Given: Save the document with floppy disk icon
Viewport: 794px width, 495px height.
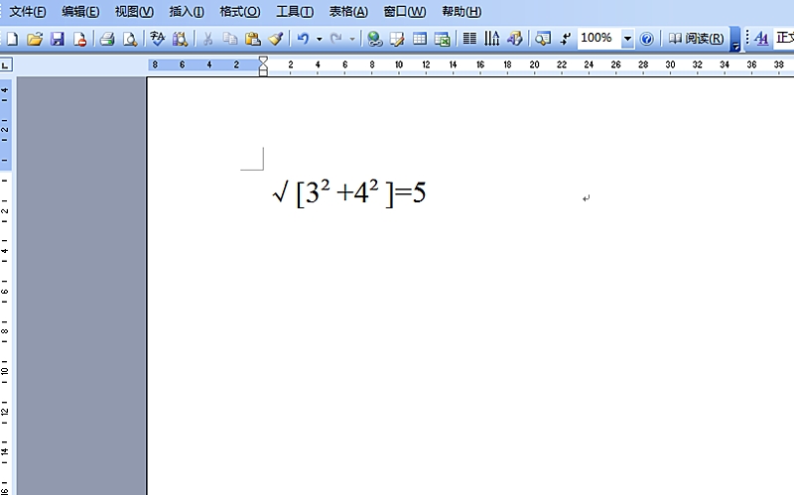Looking at the screenshot, I should 58,39.
